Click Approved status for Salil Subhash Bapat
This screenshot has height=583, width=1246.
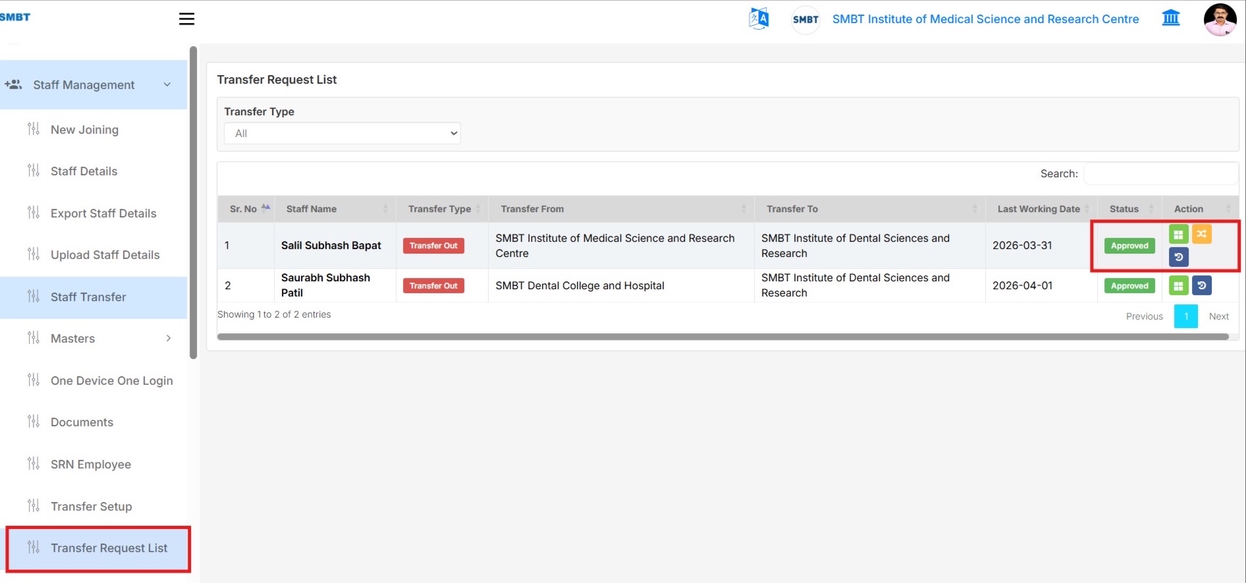click(x=1129, y=246)
